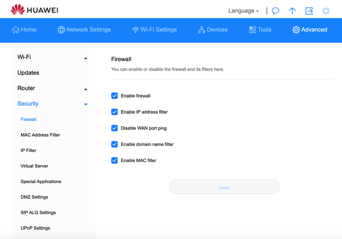Switch to the Devices tab

(x=213, y=30)
